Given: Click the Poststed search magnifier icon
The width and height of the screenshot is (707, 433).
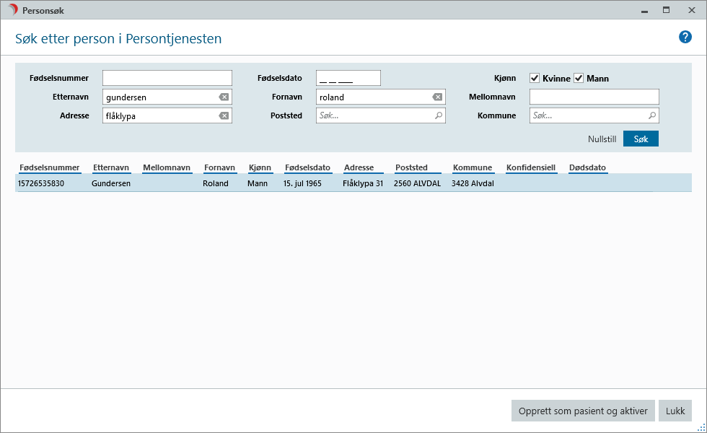Looking at the screenshot, I should pos(438,115).
